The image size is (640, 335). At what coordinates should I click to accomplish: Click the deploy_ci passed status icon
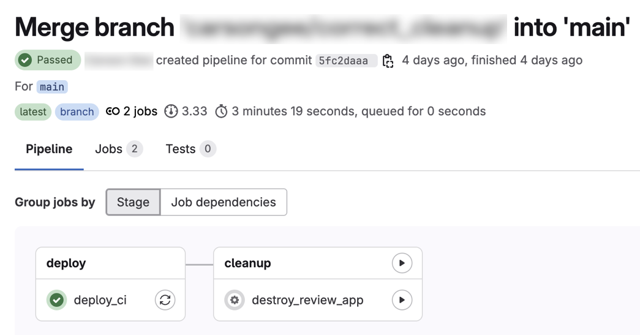click(57, 300)
